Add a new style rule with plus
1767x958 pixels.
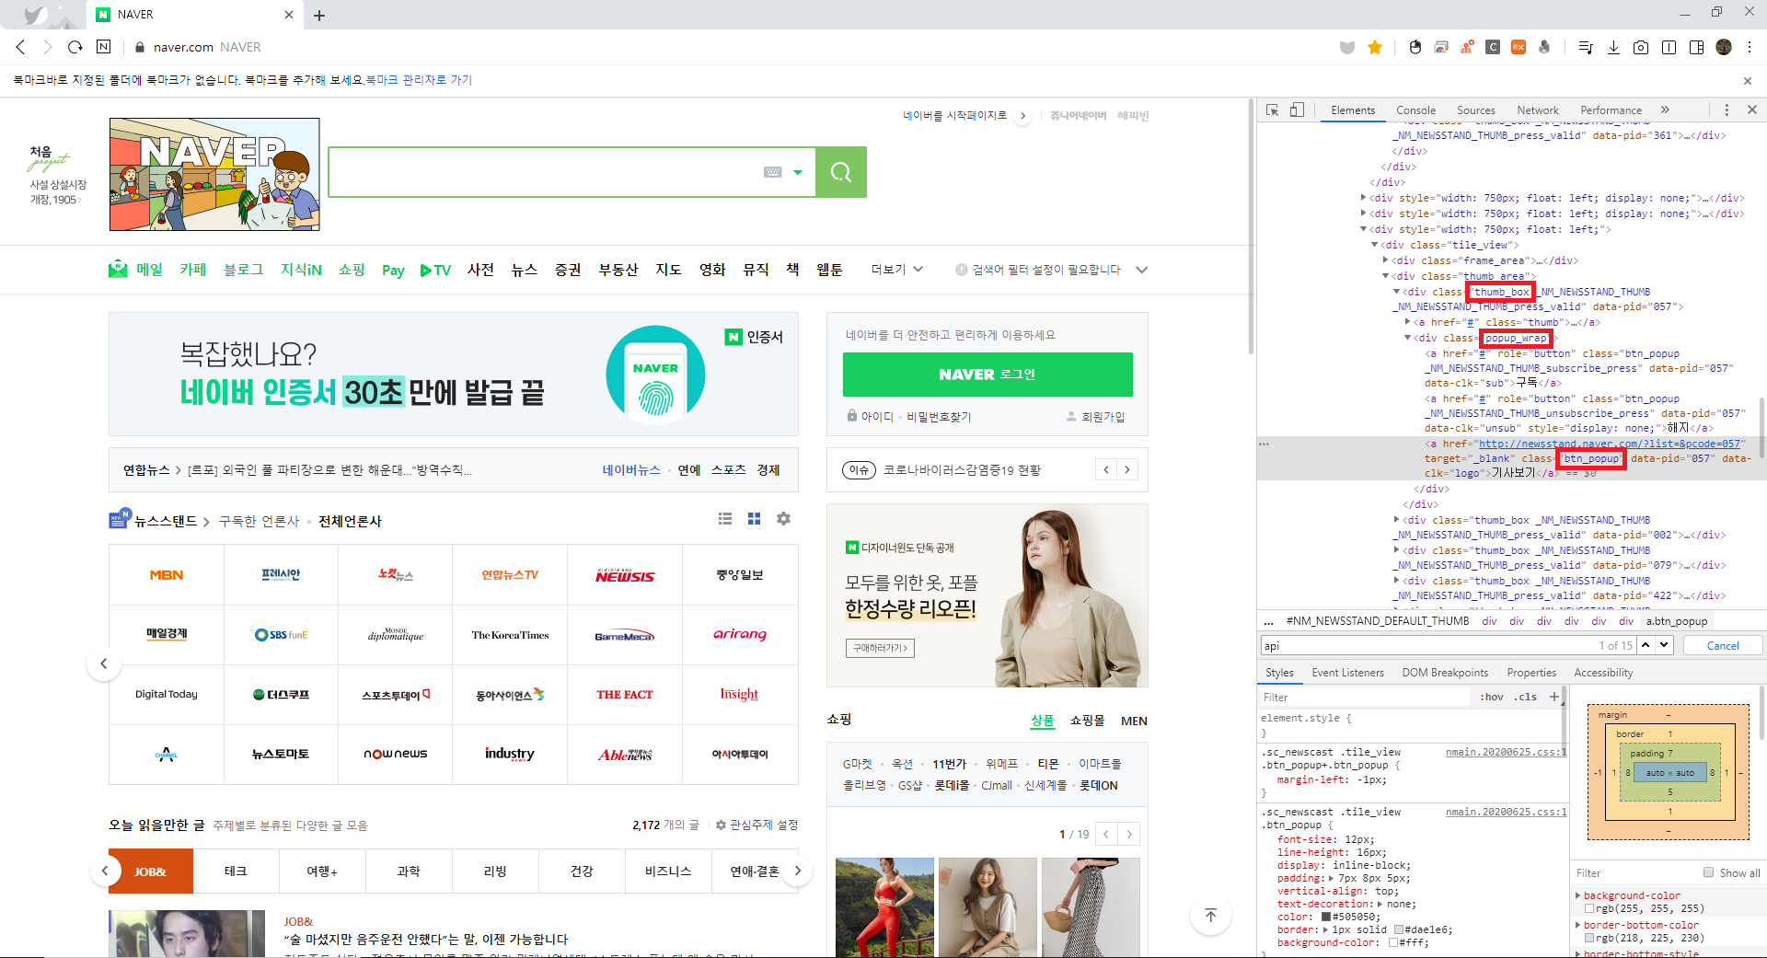click(1554, 697)
